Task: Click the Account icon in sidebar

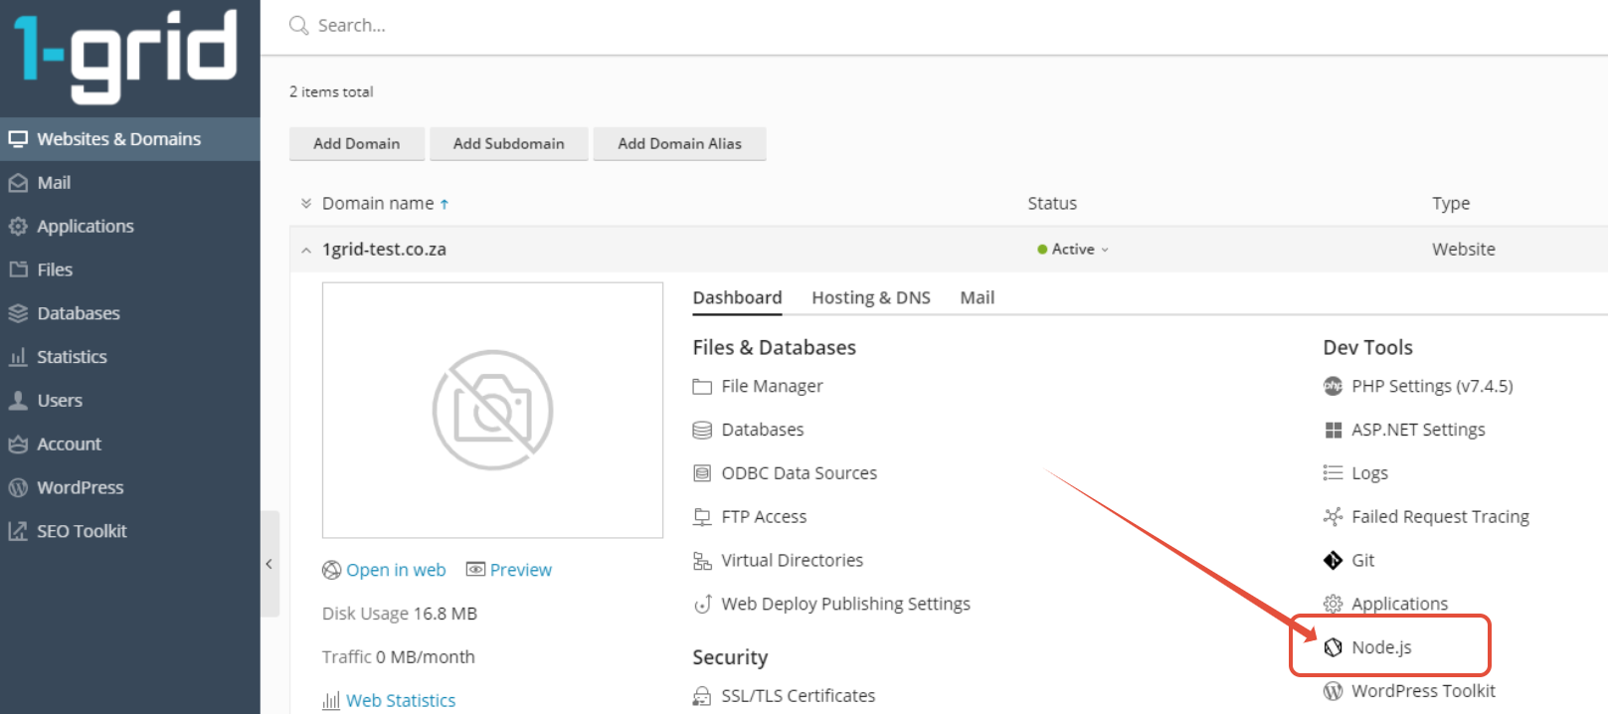Action: click(x=18, y=445)
